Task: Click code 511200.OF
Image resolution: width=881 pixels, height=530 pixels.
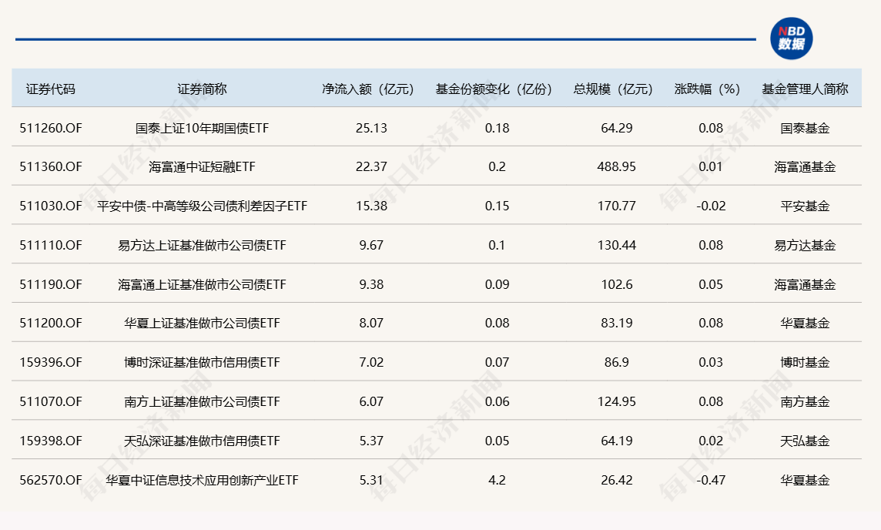Action: 51,324
